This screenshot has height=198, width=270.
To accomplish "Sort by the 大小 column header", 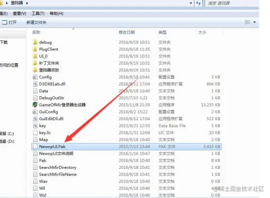I will coord(202,32).
